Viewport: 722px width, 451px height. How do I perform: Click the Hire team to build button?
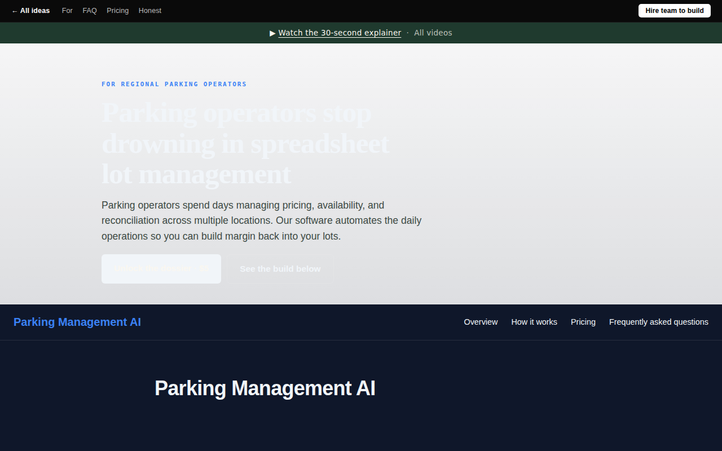pyautogui.click(x=675, y=11)
